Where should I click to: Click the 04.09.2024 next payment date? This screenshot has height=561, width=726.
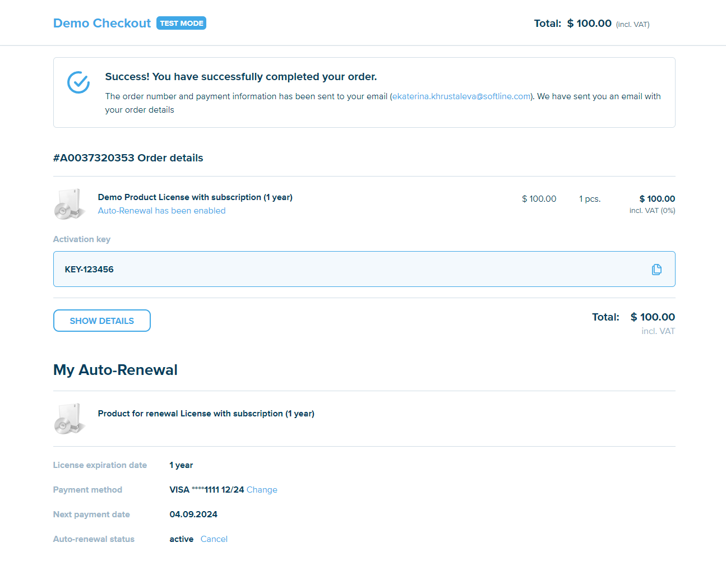193,514
